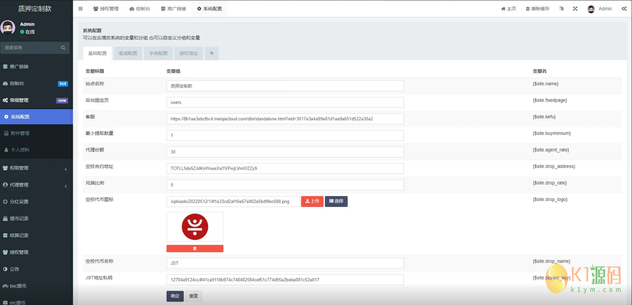Image resolution: width=632 pixels, height=305 pixels.
Task: Open 公告 in the sidebar
Action: click(x=36, y=269)
